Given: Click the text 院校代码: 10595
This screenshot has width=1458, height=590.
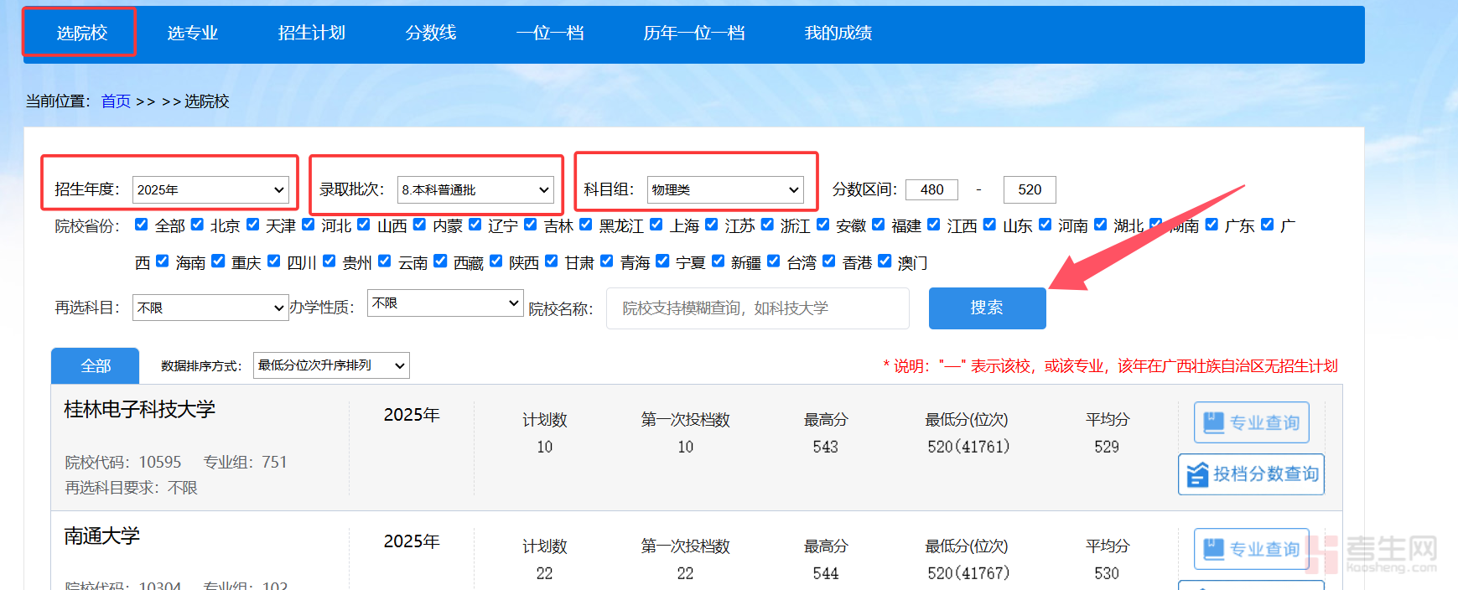Looking at the screenshot, I should click(122, 462).
